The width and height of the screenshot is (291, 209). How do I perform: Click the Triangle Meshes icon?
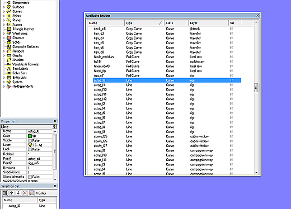point(9,29)
